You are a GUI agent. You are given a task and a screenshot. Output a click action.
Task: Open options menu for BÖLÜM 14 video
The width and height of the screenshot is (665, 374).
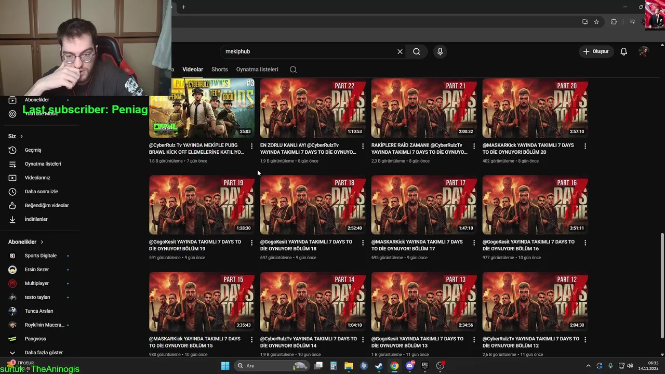pyautogui.click(x=363, y=339)
